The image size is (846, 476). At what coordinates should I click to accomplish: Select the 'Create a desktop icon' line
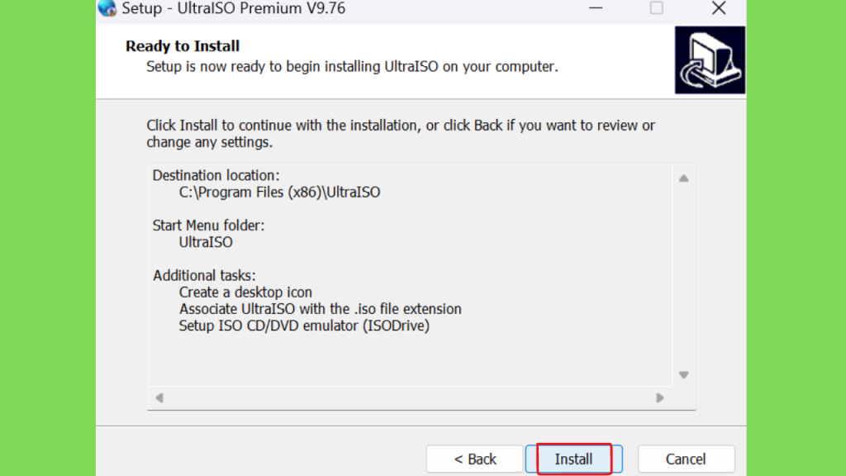click(245, 292)
